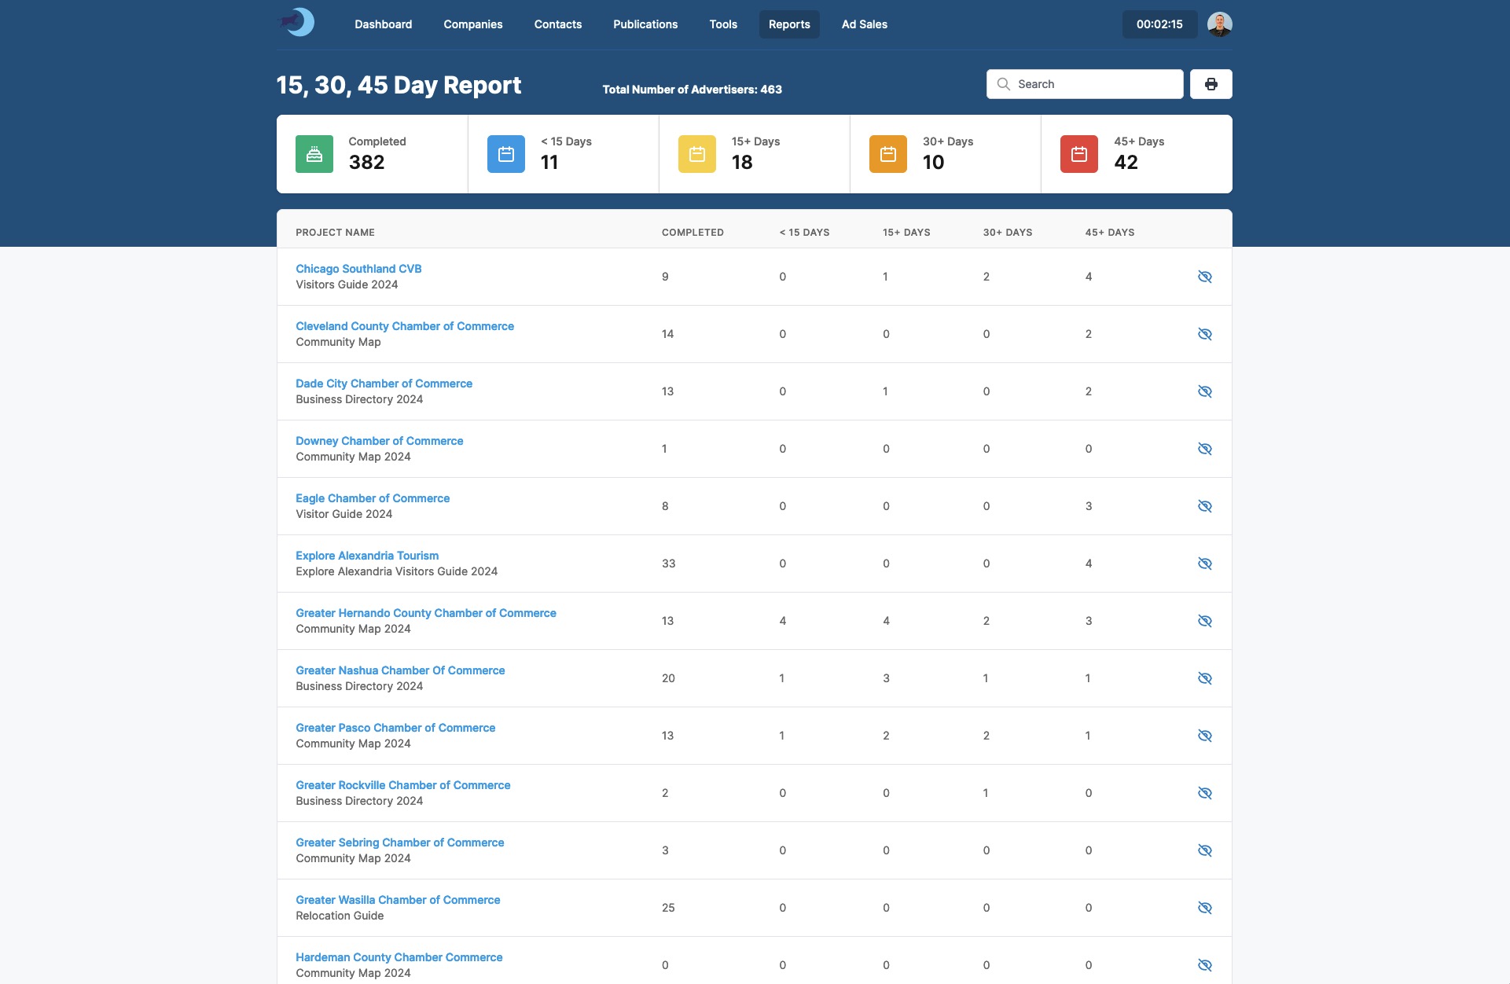Click the 15, 30, 45 Day Report title
Image resolution: width=1510 pixels, height=984 pixels.
pos(399,85)
